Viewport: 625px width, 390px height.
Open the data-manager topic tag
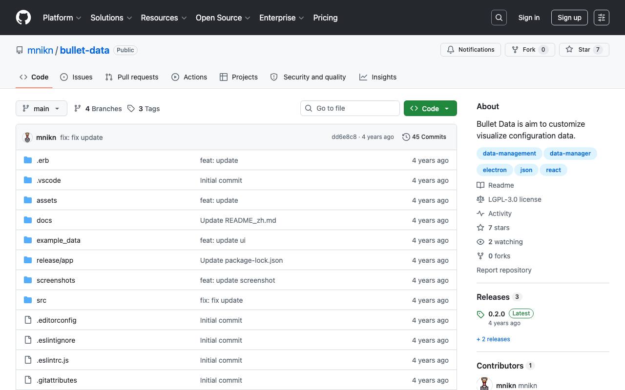click(570, 154)
